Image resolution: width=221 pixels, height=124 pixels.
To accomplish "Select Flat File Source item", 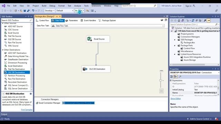I will coord(15,36).
